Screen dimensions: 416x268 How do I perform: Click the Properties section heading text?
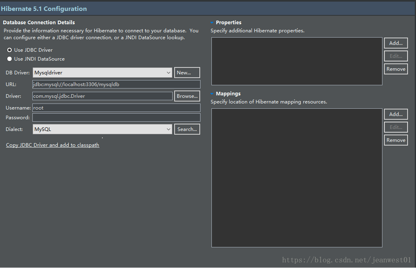click(228, 23)
